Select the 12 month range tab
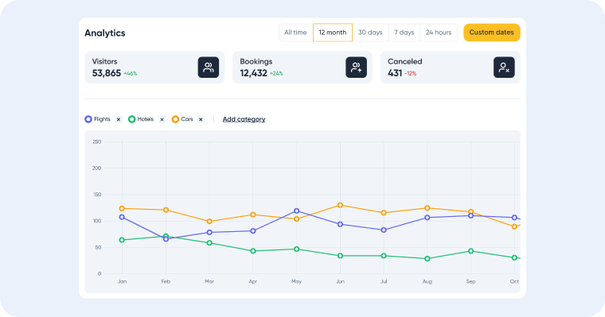The height and width of the screenshot is (317, 605). [333, 33]
